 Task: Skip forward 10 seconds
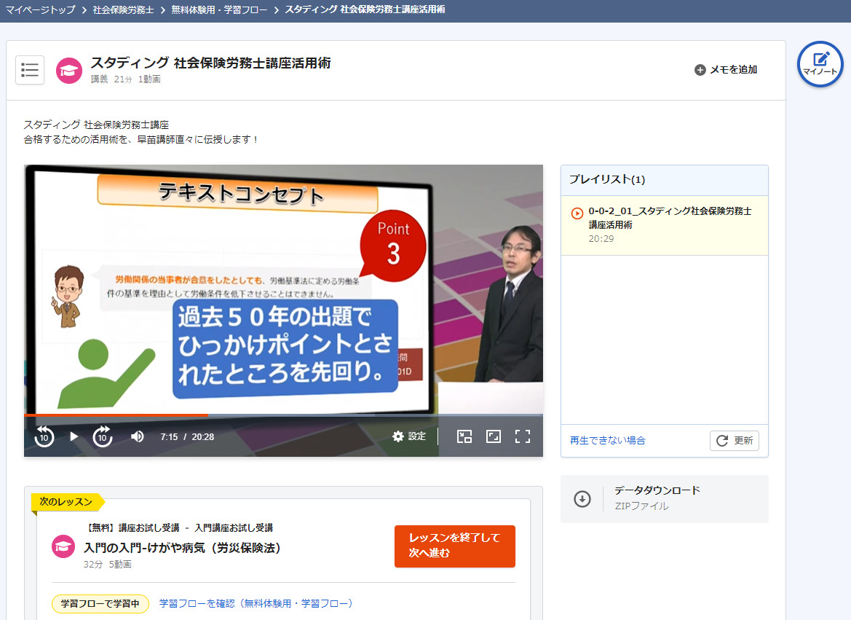click(x=103, y=436)
